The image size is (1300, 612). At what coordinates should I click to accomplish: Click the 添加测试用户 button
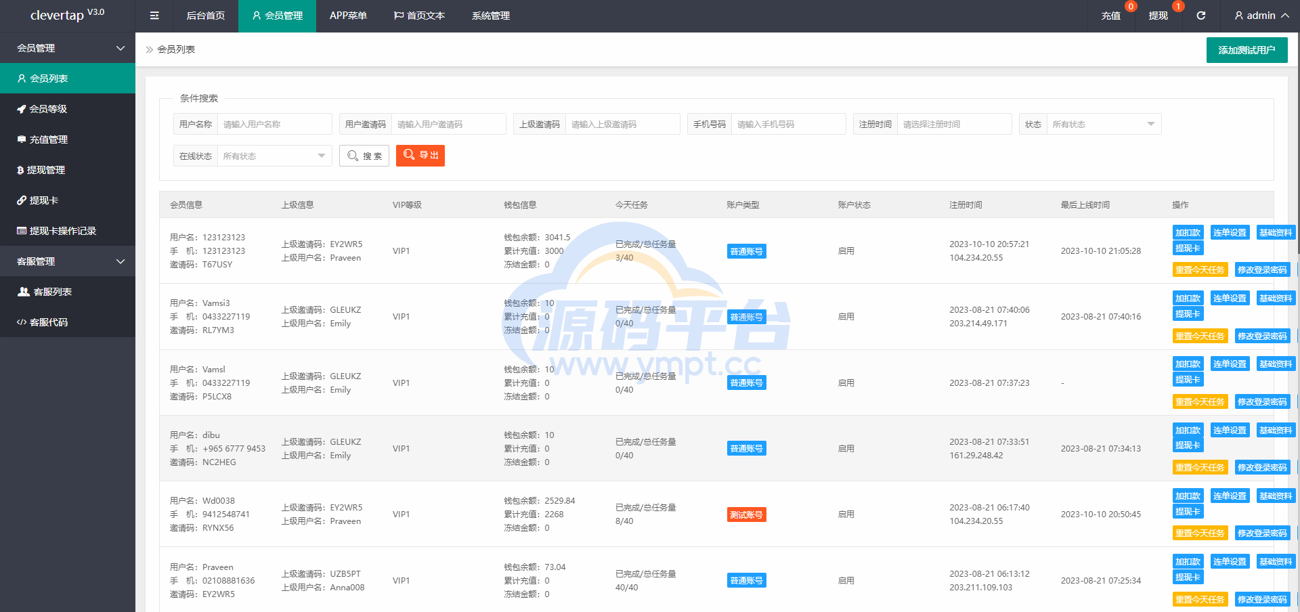click(x=1247, y=50)
